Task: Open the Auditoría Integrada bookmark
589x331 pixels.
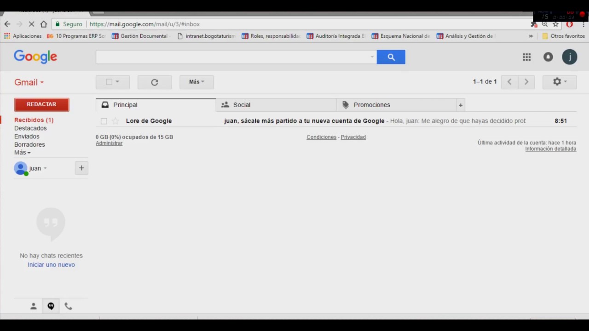Action: point(336,36)
